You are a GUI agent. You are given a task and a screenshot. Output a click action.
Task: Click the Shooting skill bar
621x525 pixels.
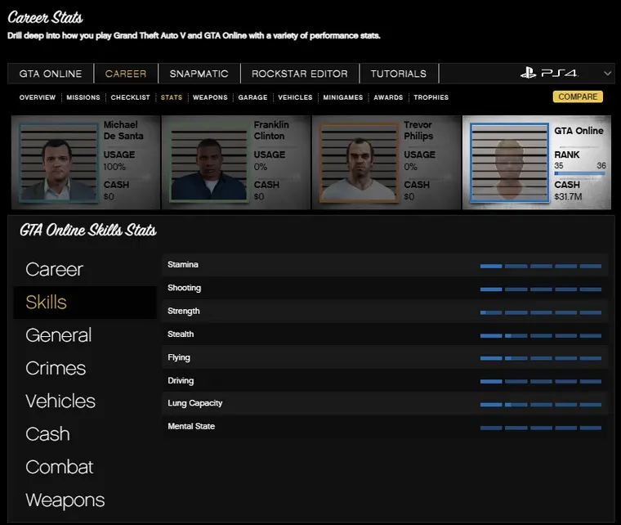pos(541,289)
